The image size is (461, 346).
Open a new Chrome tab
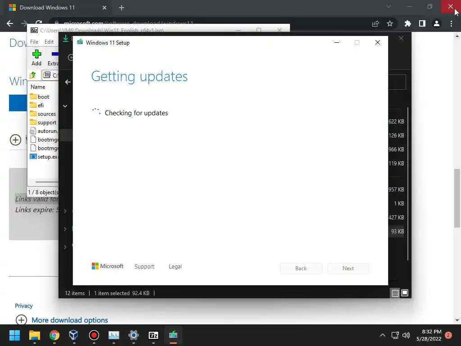[122, 8]
